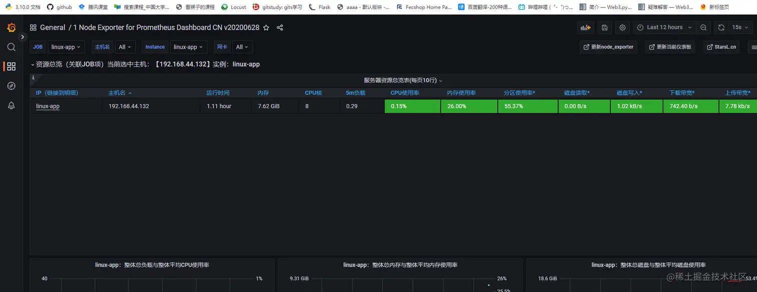Open time picker Last 12 hours
Image resolution: width=757 pixels, height=292 pixels.
[664, 28]
